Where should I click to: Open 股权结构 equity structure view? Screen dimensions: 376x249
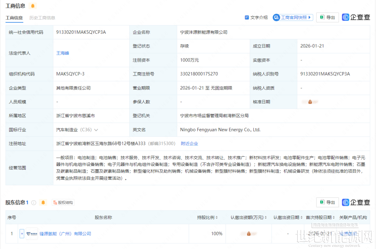(63, 202)
